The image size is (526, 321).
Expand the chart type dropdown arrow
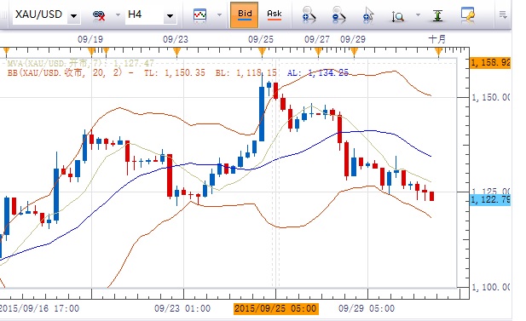(219, 14)
